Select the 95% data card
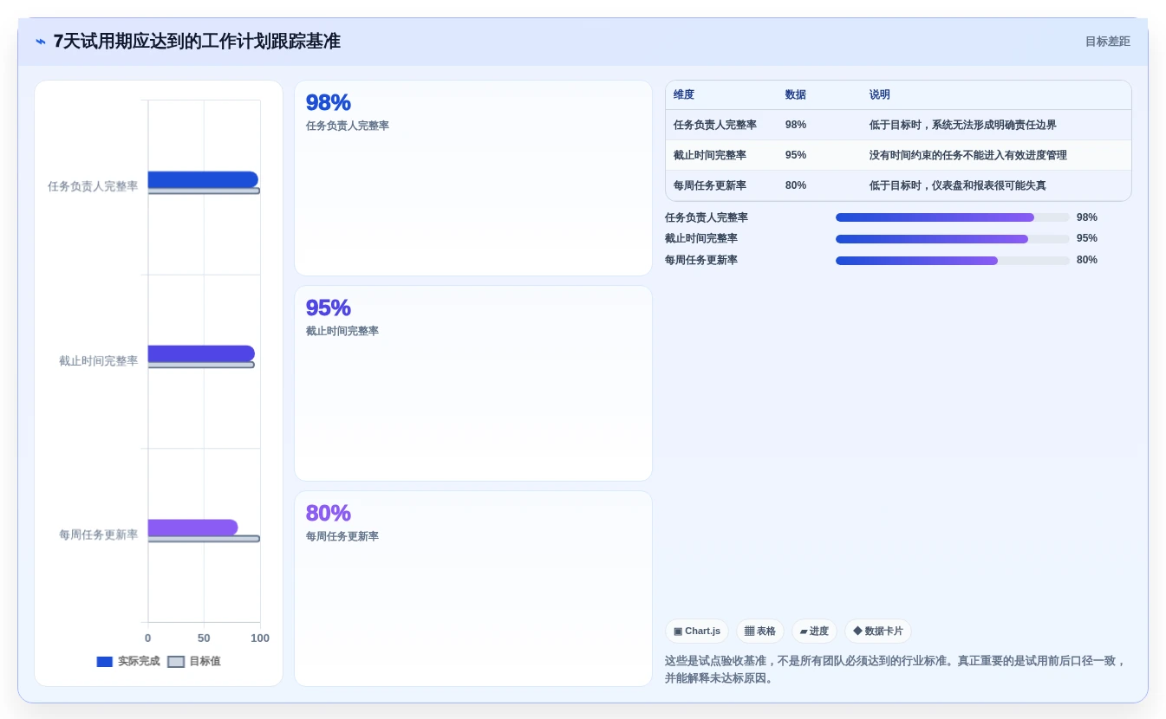 tap(473, 384)
